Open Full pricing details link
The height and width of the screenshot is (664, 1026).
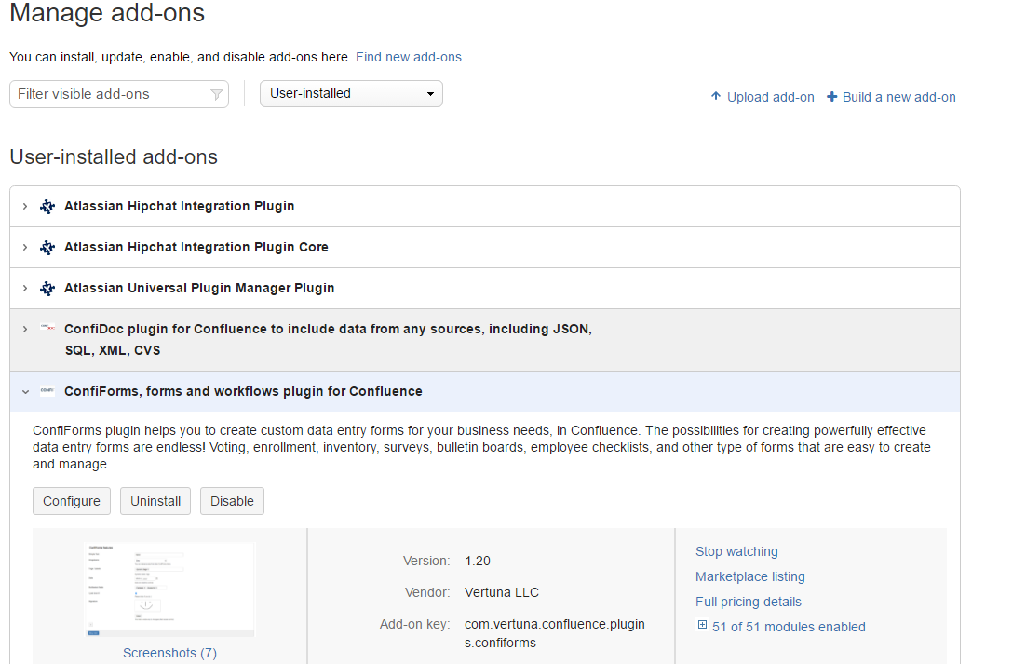(748, 602)
